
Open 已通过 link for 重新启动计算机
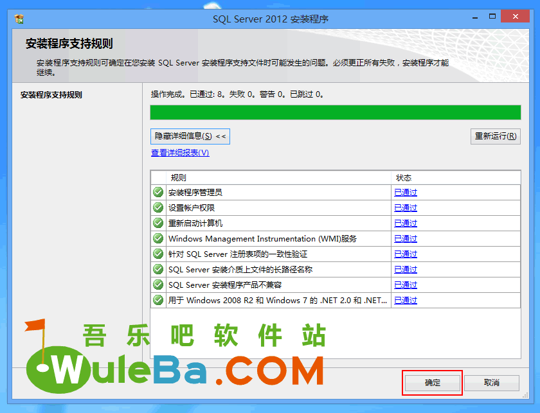tap(406, 224)
